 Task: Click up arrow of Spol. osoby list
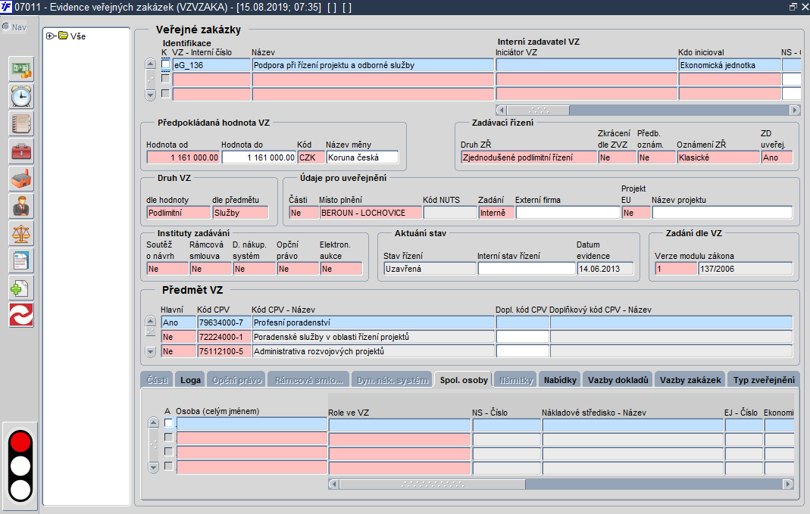[x=153, y=422]
